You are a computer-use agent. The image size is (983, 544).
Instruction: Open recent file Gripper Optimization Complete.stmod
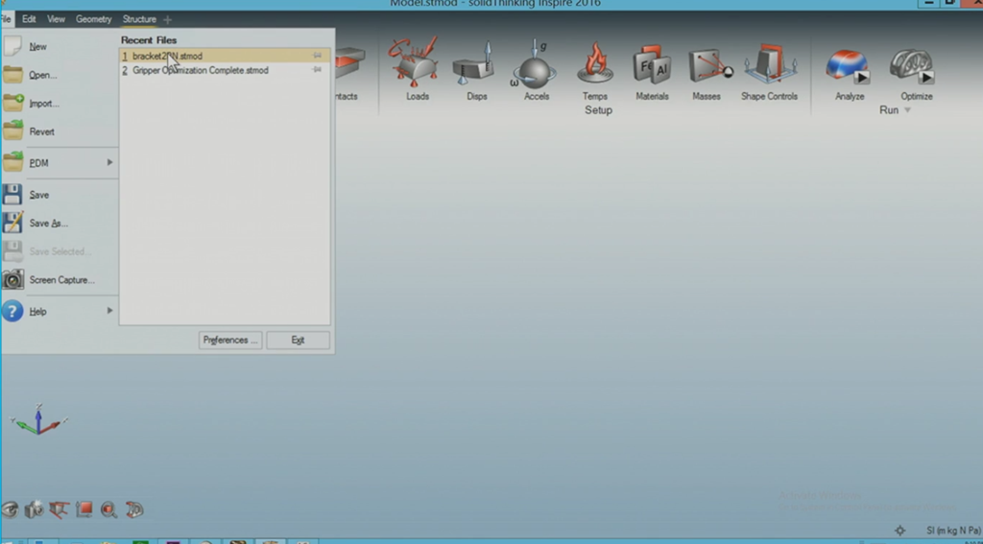pos(224,70)
